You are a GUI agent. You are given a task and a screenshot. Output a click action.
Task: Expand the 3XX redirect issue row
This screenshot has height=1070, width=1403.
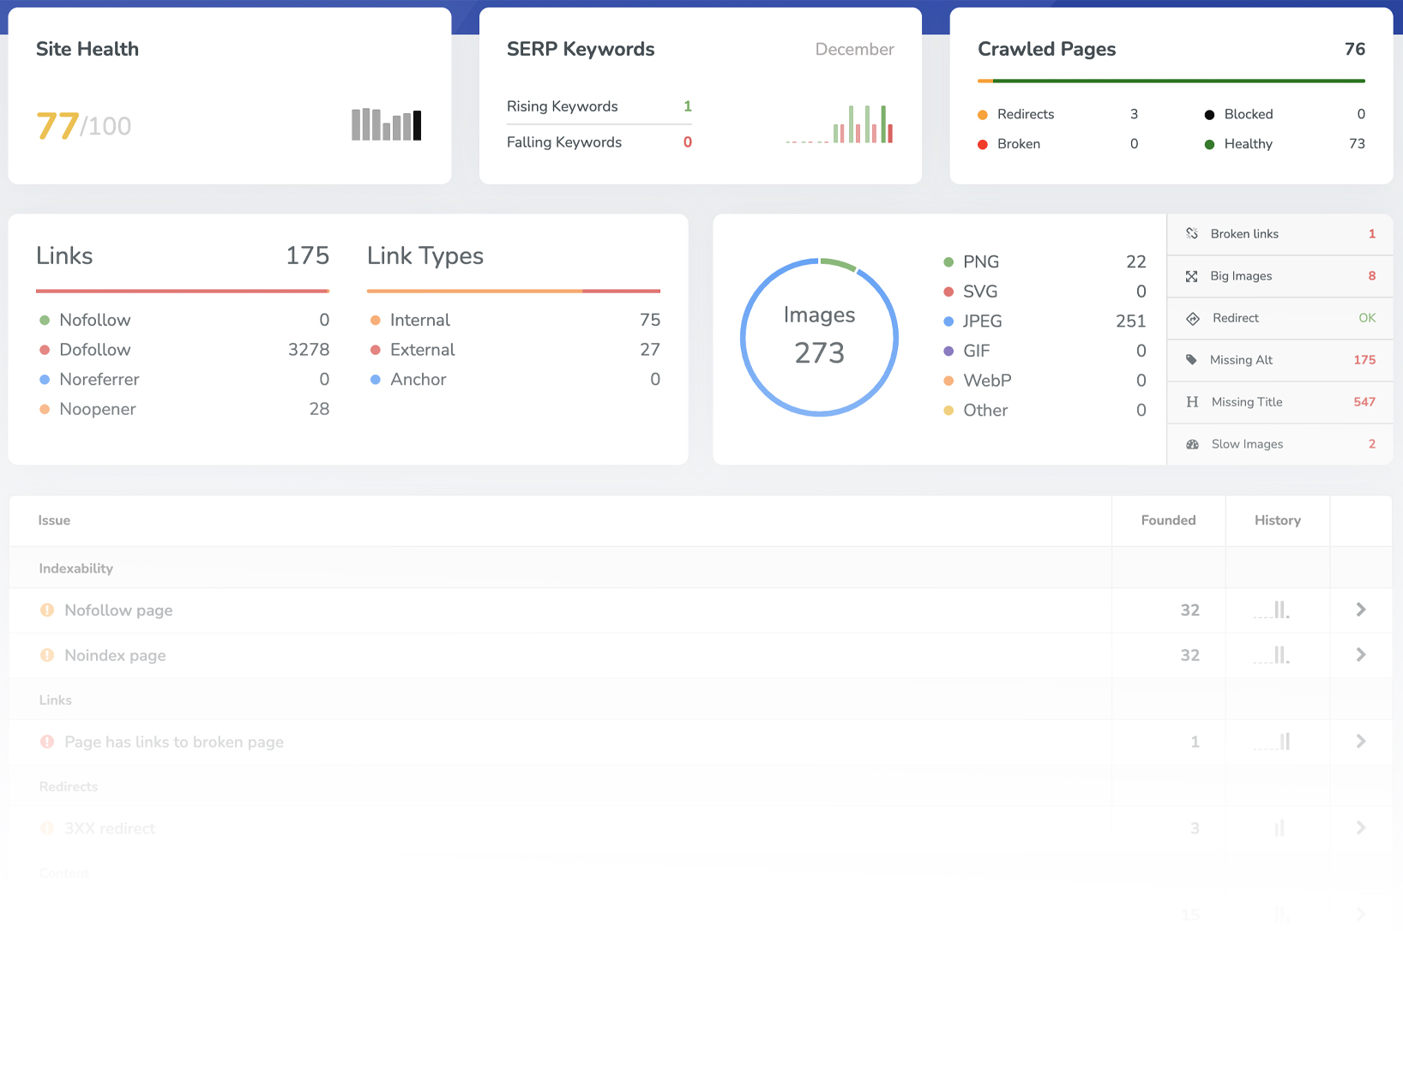point(1361,828)
